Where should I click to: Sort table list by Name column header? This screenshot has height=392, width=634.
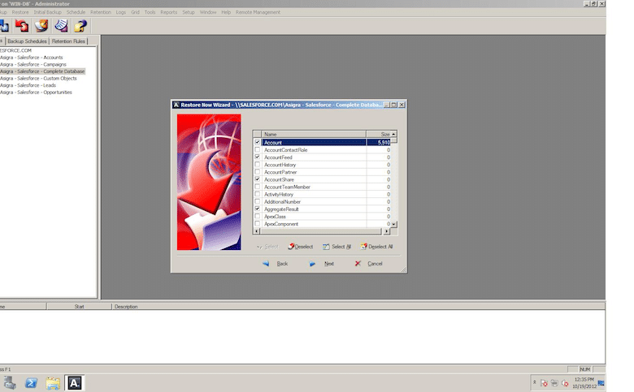(x=314, y=134)
